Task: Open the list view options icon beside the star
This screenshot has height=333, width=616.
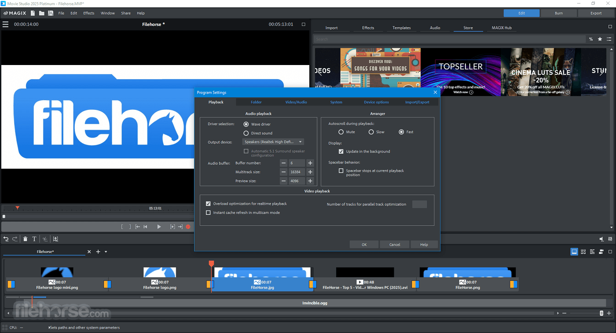Action: tap(609, 39)
